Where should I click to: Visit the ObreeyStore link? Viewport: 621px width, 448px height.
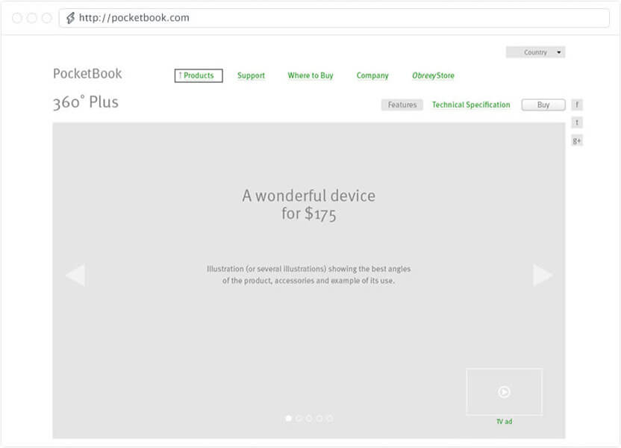tap(433, 75)
